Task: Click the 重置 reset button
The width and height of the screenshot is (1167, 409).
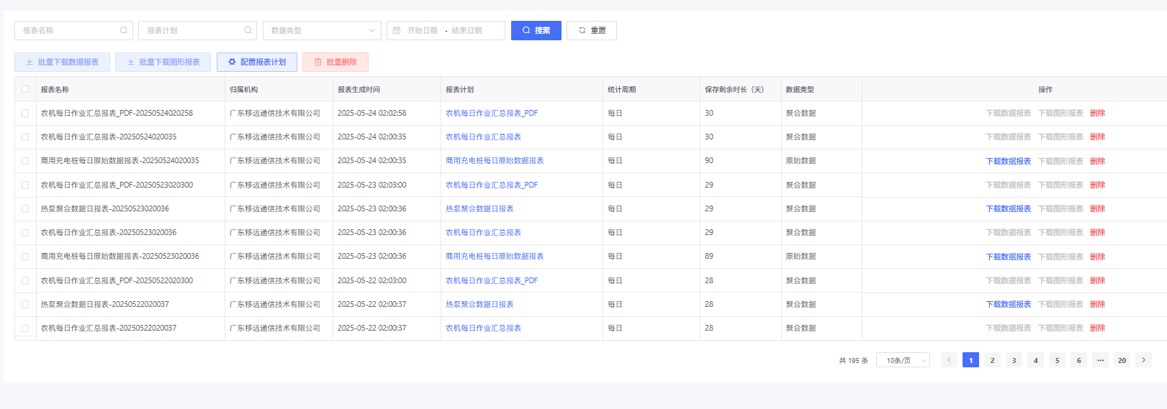Action: point(591,30)
